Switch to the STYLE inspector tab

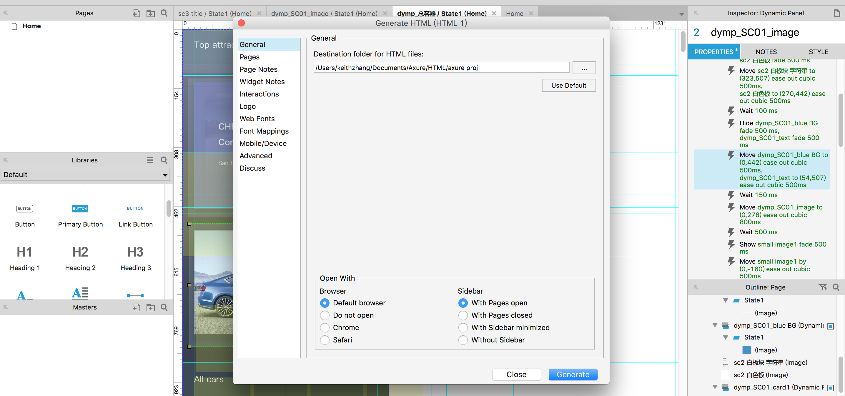[x=818, y=52]
